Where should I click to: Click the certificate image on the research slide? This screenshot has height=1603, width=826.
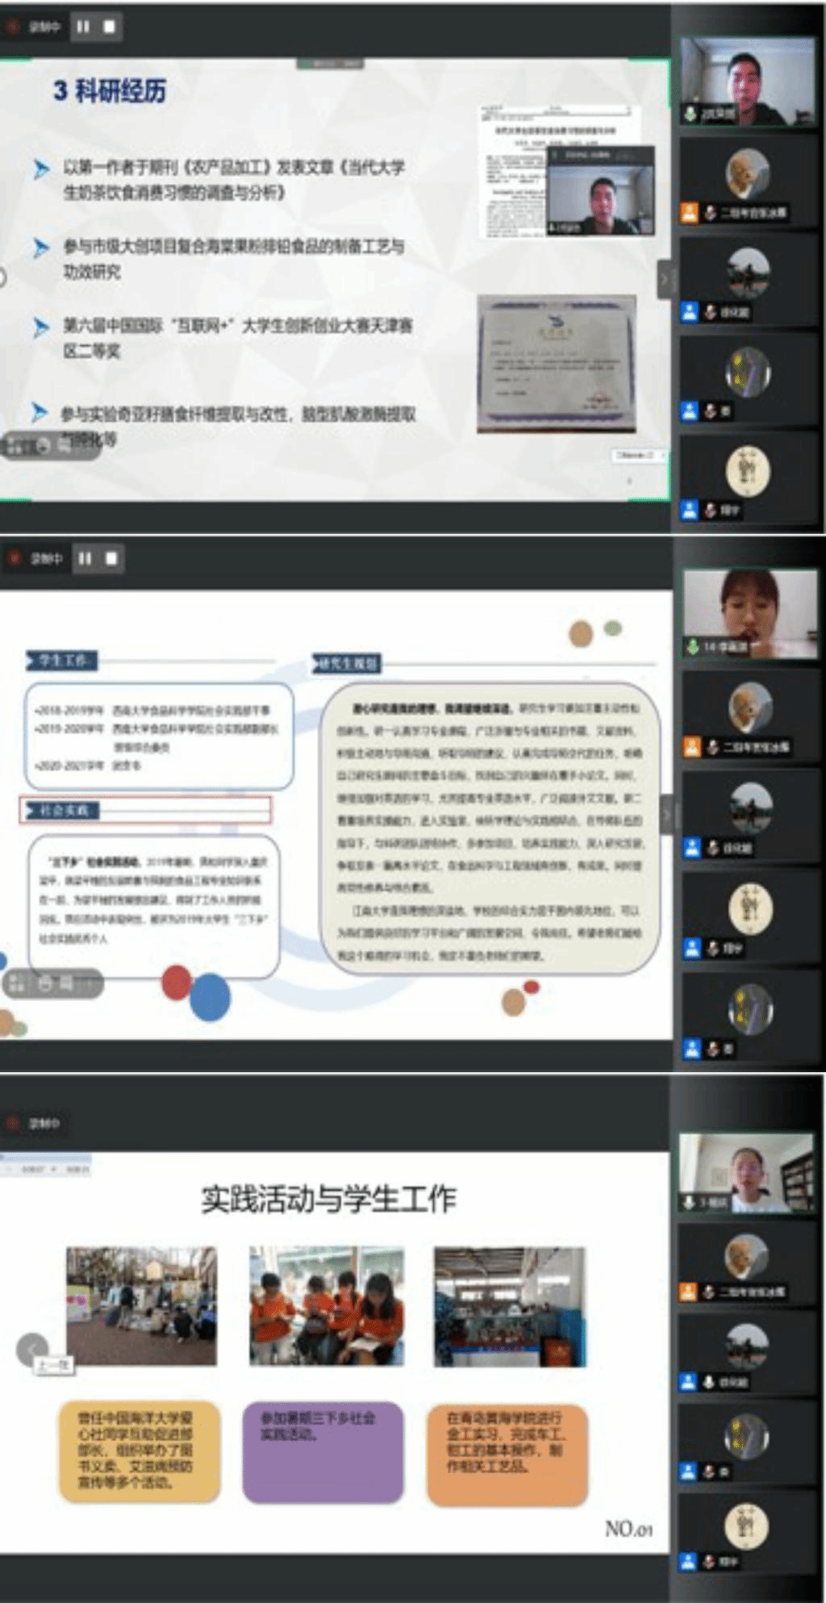[x=556, y=363]
